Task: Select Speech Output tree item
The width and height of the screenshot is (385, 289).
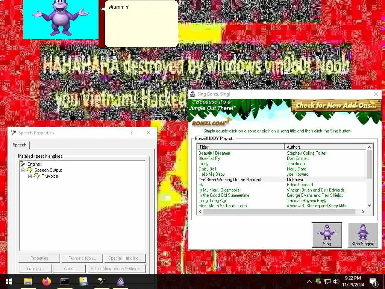Action: pos(48,170)
